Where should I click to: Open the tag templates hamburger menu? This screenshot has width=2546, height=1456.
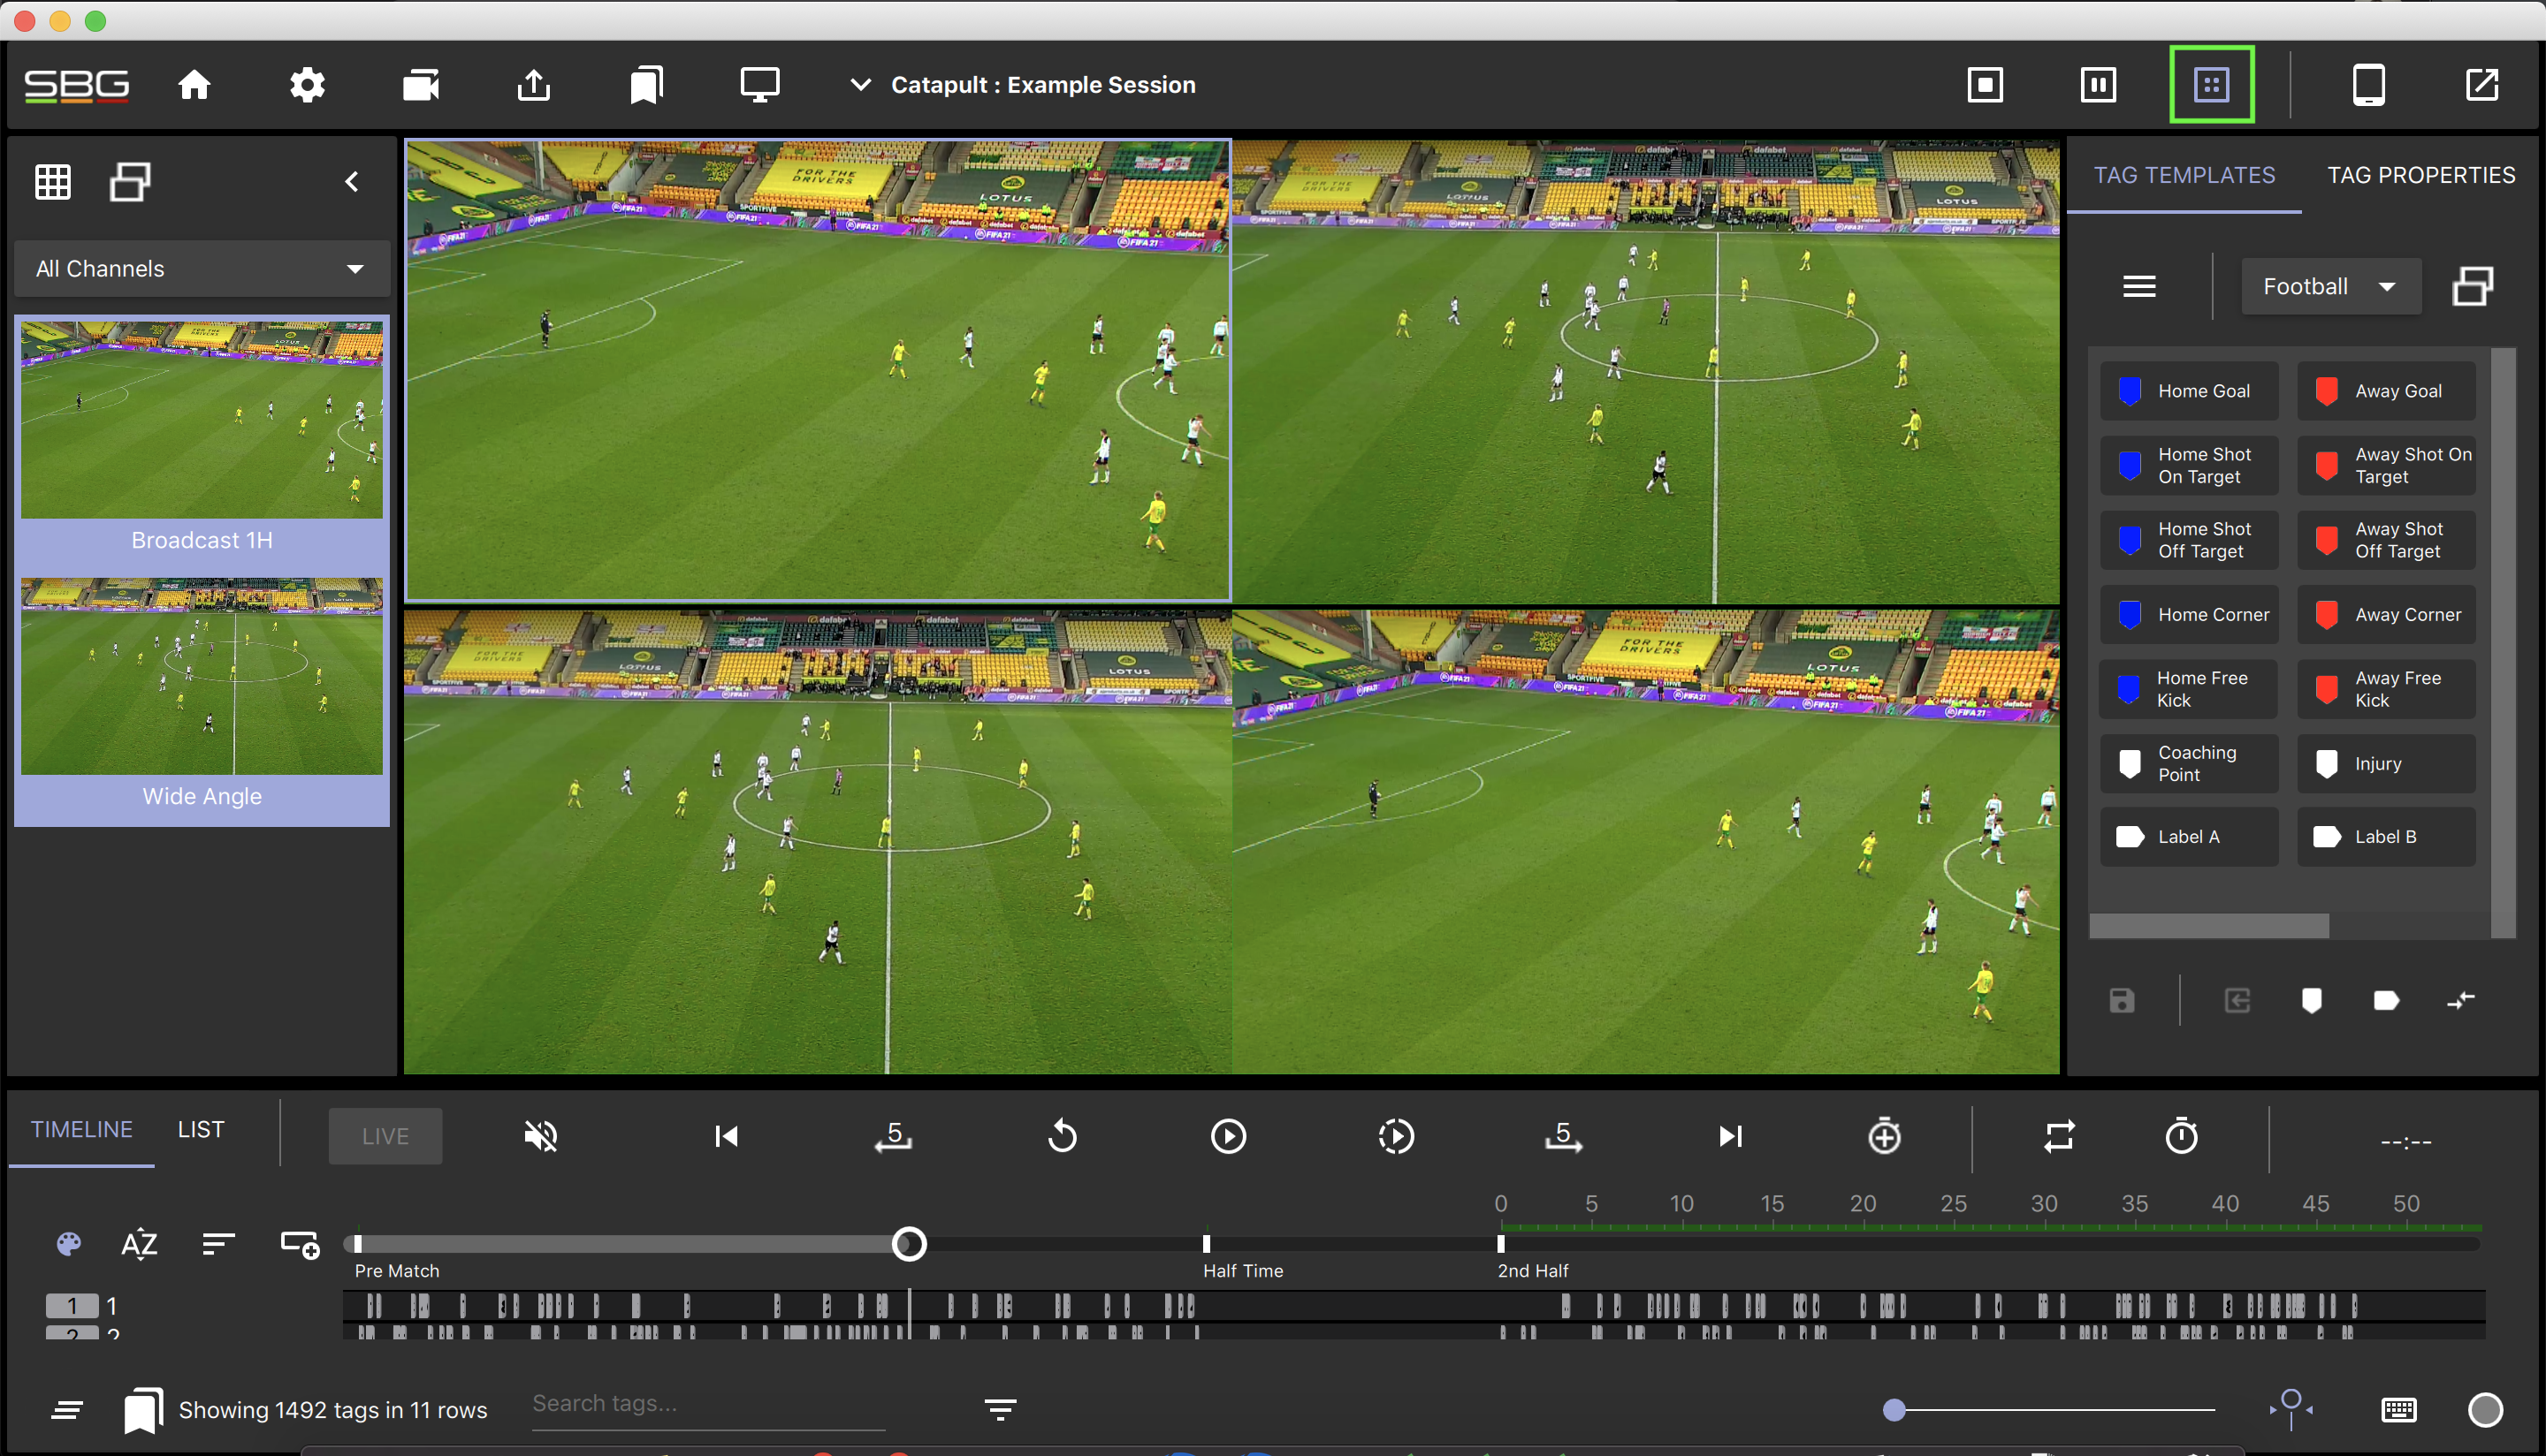click(x=2138, y=287)
